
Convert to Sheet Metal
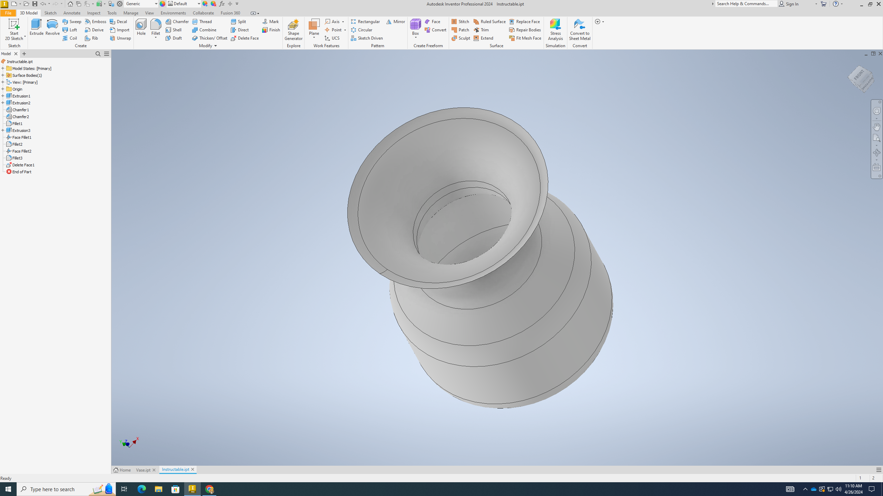tap(579, 30)
